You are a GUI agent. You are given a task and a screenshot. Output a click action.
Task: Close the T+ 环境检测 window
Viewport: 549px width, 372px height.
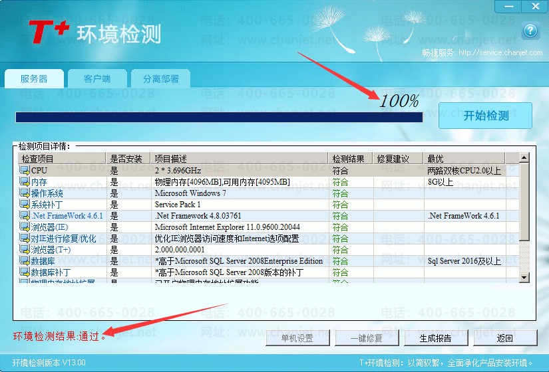pos(535,6)
